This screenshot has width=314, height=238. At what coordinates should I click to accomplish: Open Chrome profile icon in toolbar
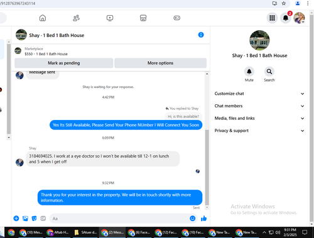click(x=298, y=3)
